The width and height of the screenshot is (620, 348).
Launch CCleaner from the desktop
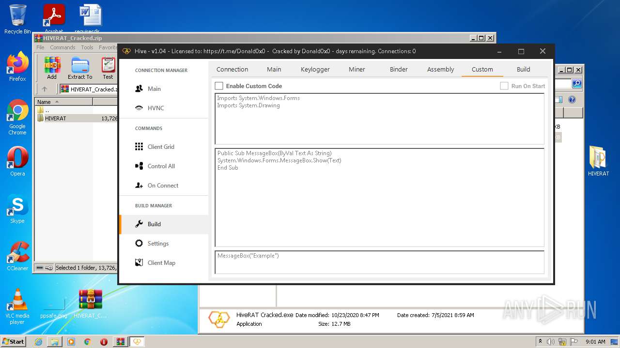17,256
